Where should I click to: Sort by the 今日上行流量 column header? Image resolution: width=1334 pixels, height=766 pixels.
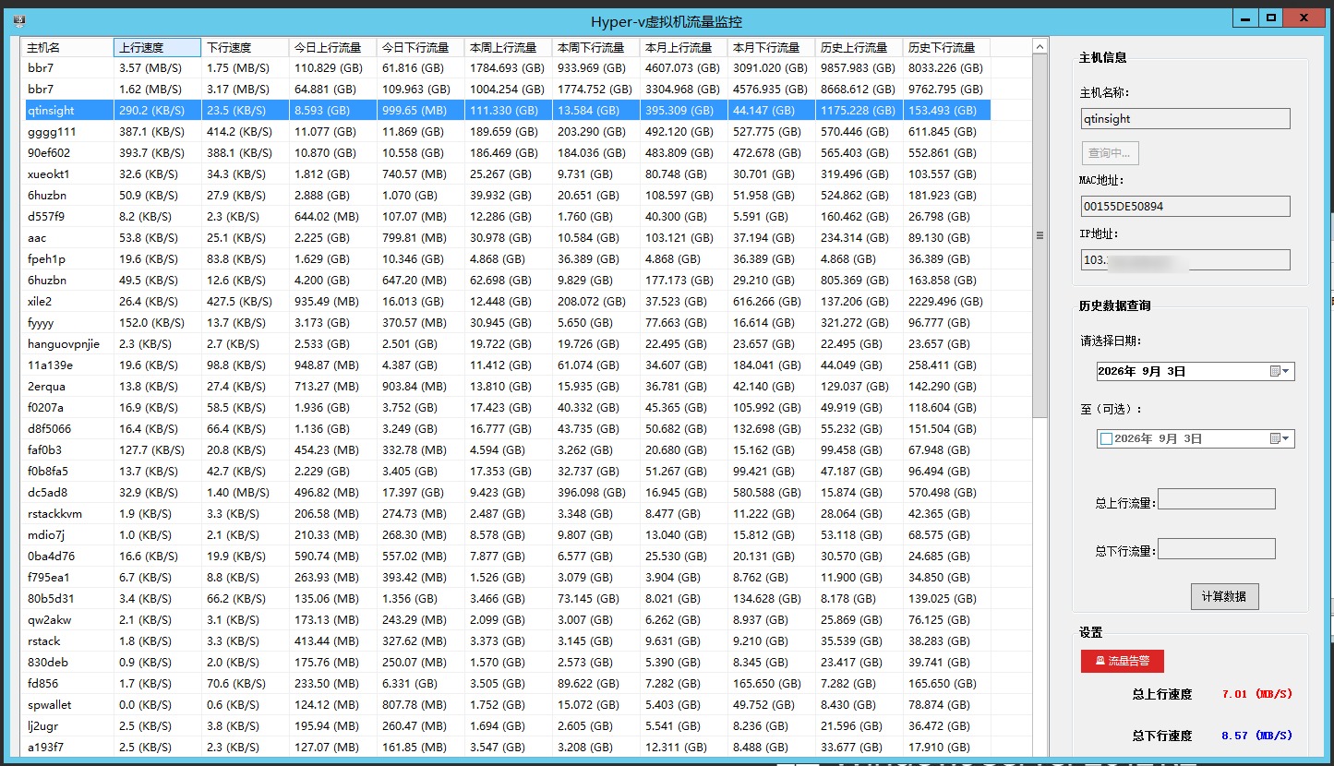tap(332, 47)
